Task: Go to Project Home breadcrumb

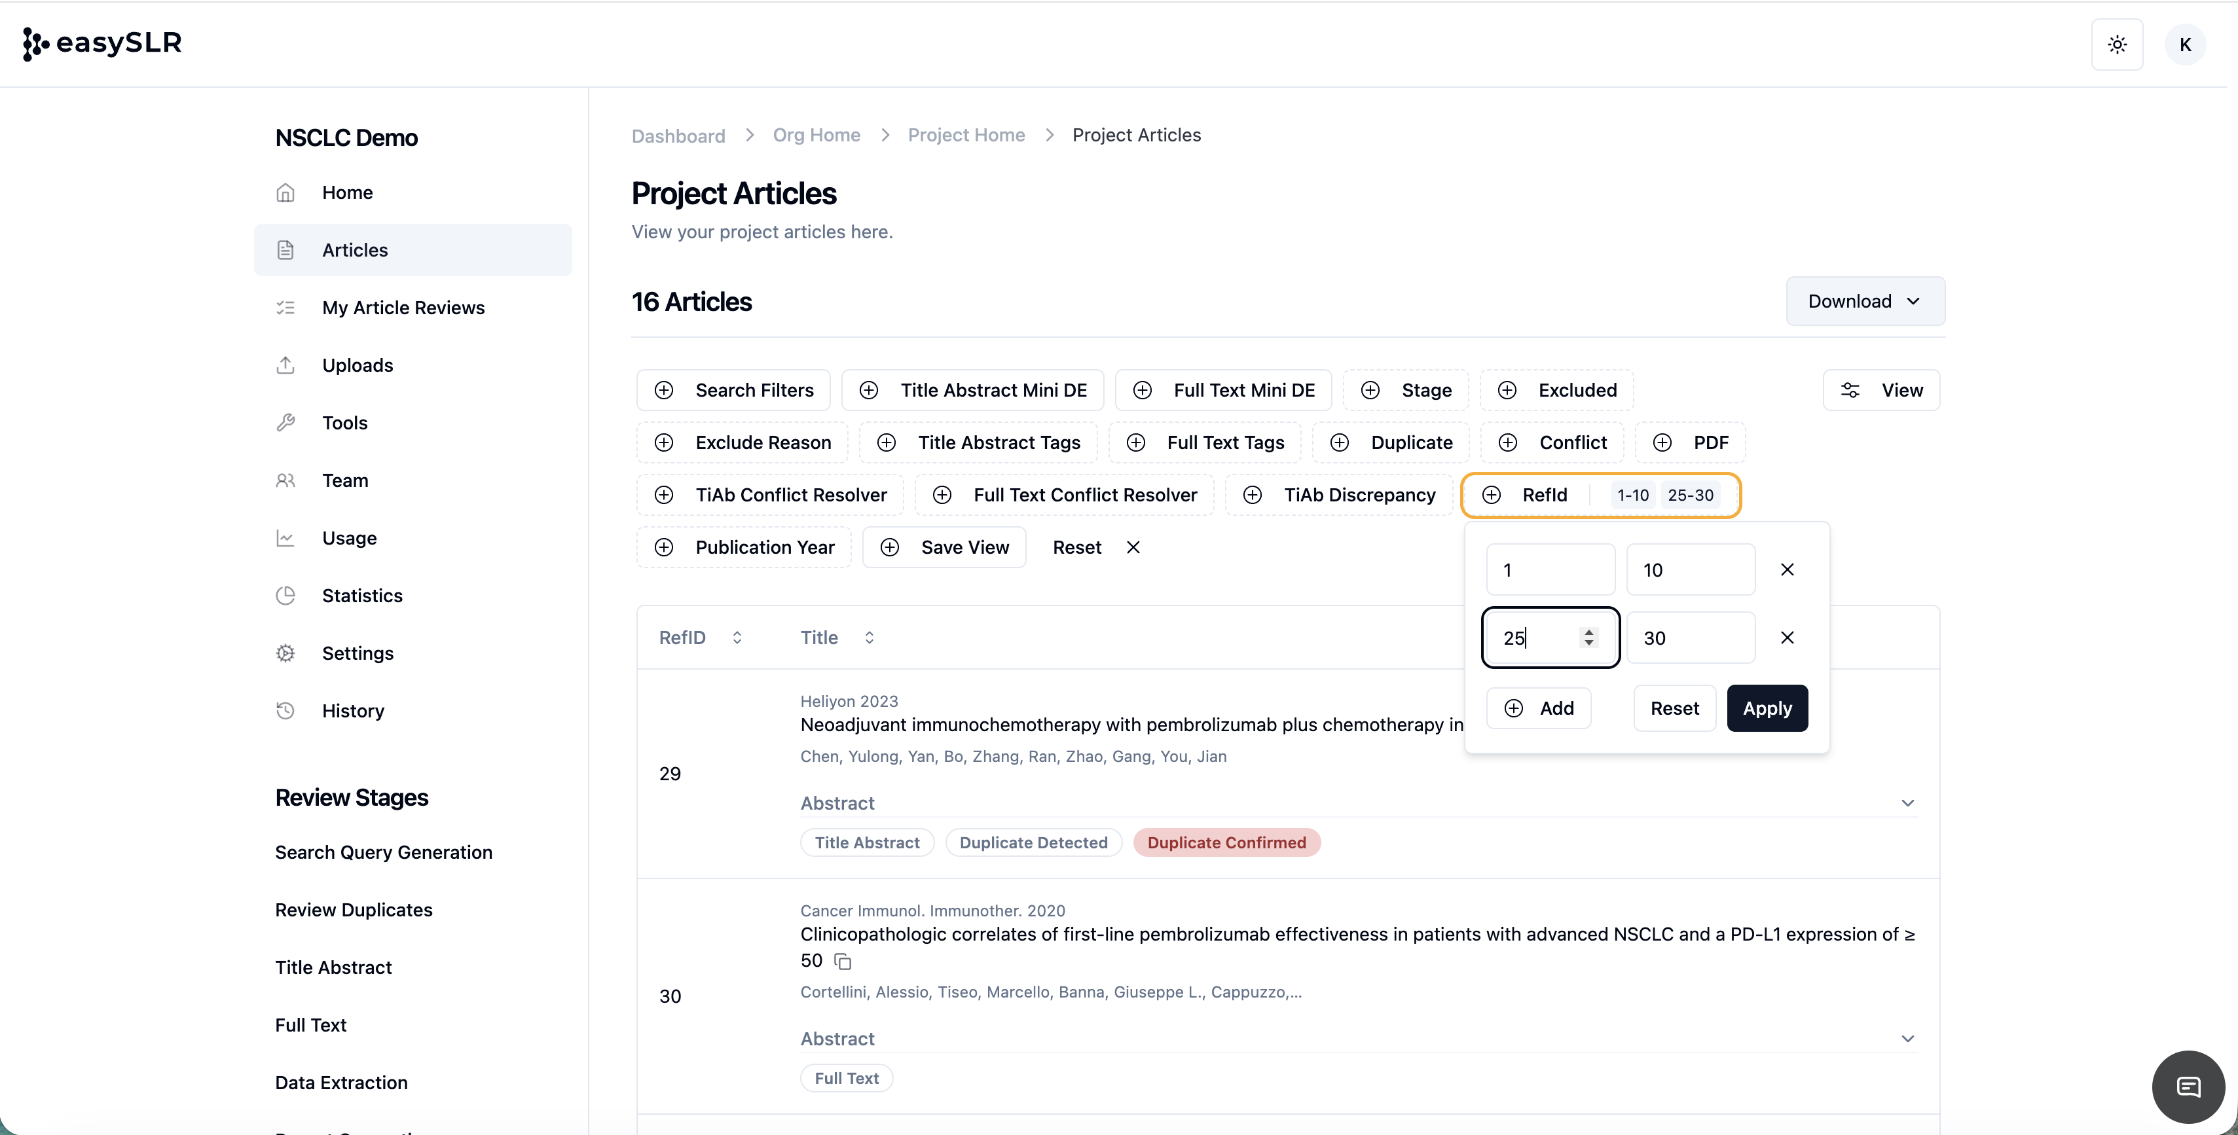Action: tap(965, 135)
